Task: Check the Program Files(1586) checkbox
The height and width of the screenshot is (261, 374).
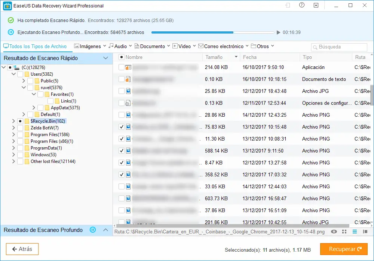Action: [x=20, y=135]
